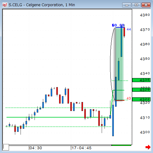Screen dimensions: 153x153
Task: Click the 4329 green price marker
Action: tap(141, 90)
